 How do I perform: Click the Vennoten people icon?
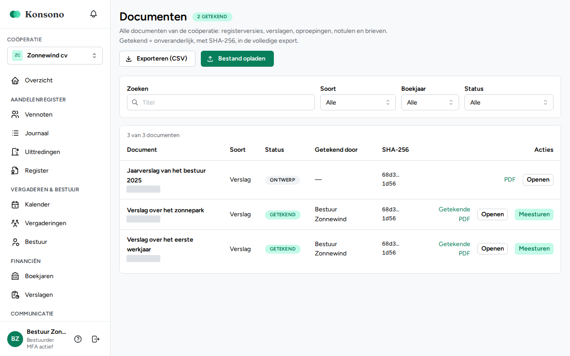15,115
